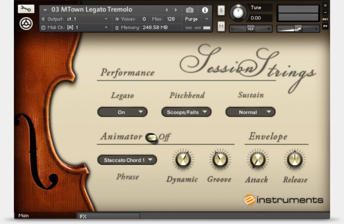Expand the Staccato Chord 1 phrase menu
The image size is (344, 224).
tap(127, 160)
